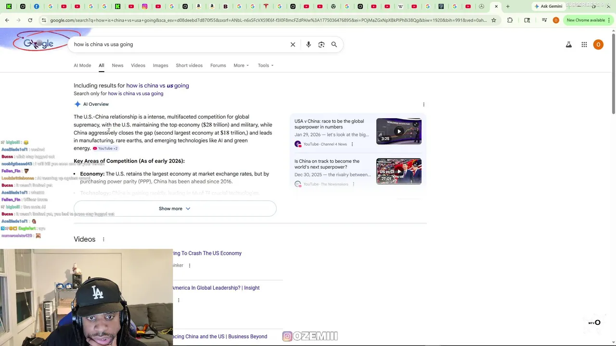This screenshot has width=616, height=346.
Task: Open the 'America In Global Leadership? | Insight' link
Action: pyautogui.click(x=216, y=288)
